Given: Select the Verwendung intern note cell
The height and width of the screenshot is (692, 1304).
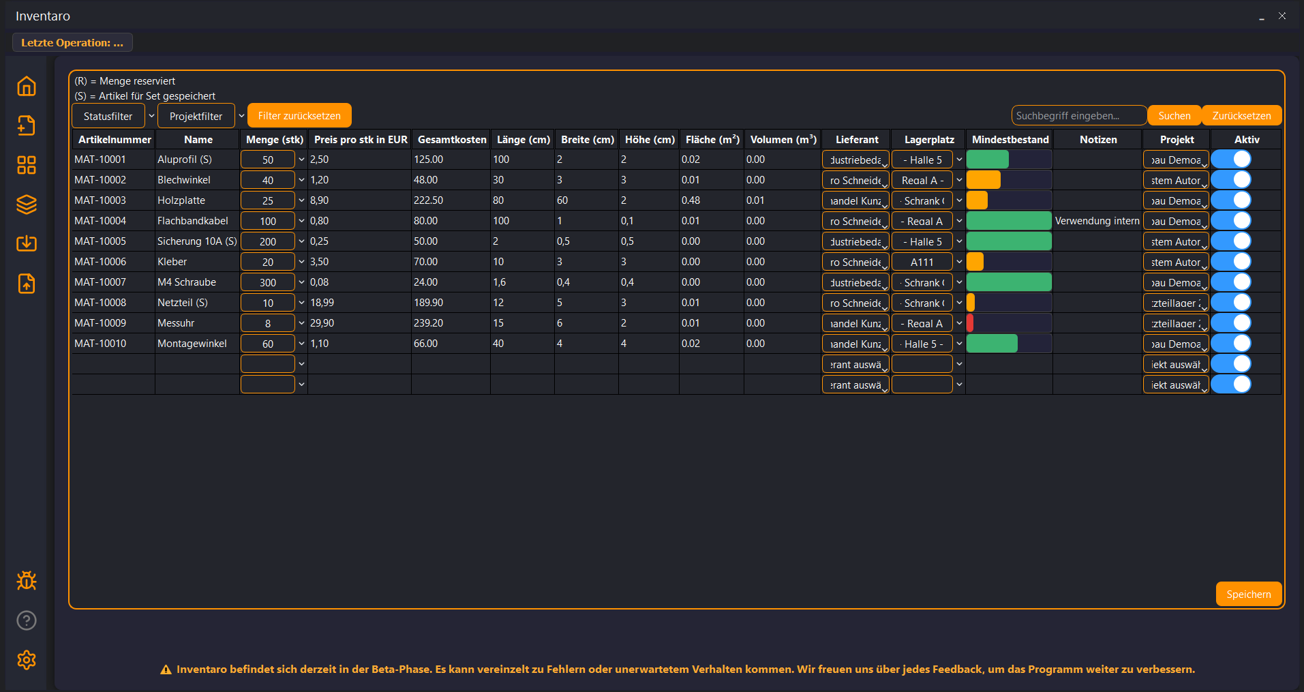Looking at the screenshot, I should [x=1097, y=221].
